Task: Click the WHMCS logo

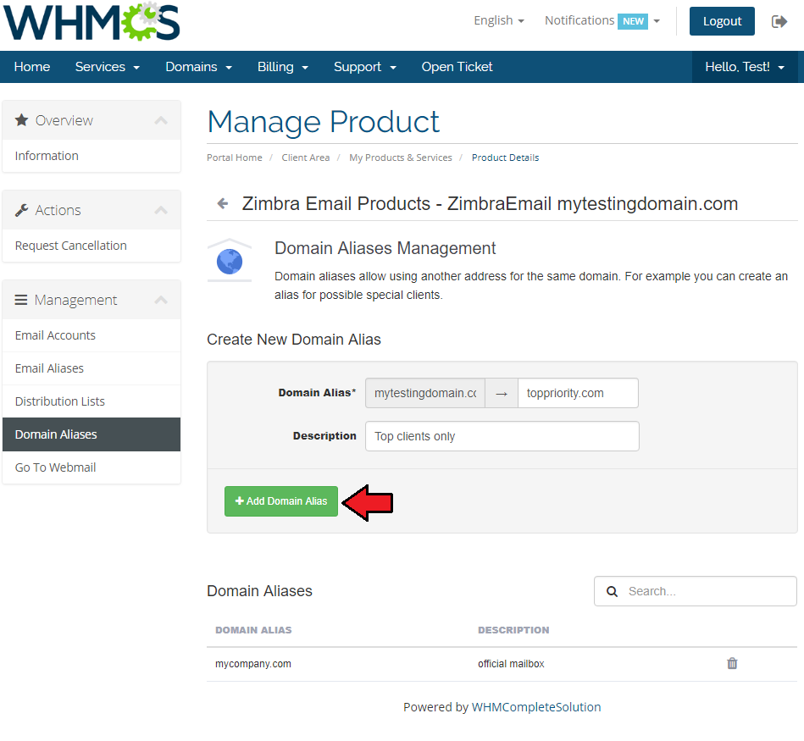Action: coord(91,21)
